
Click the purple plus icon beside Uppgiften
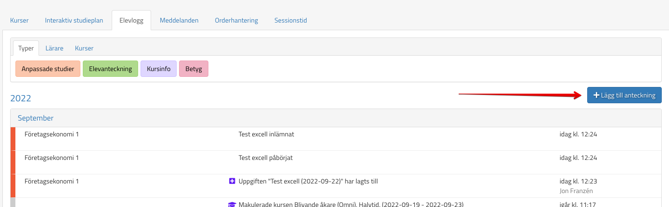[232, 181]
